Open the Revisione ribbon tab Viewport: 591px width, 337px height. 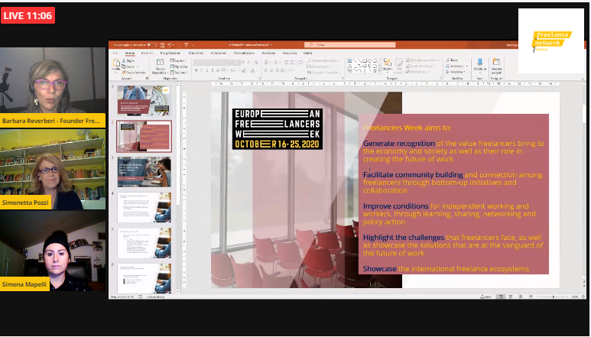[268, 53]
